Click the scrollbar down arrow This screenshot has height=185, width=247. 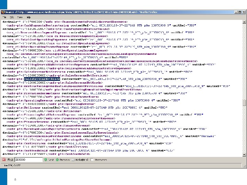pos(244,155)
